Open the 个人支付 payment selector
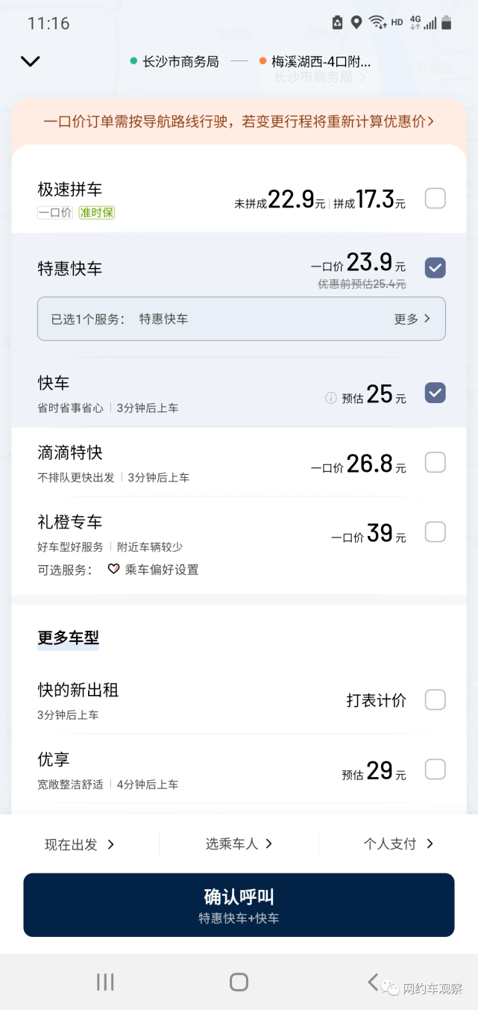Image resolution: width=478 pixels, height=1010 pixels. pyautogui.click(x=397, y=844)
